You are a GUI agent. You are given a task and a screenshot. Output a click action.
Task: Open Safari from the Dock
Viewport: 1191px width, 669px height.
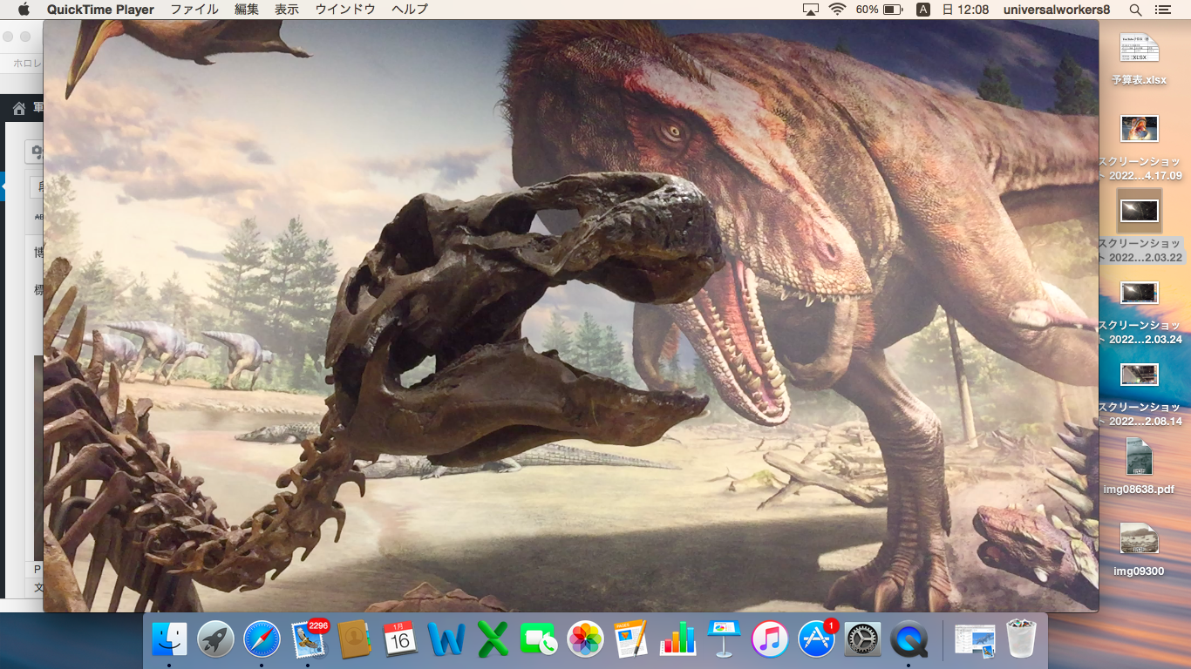point(262,640)
